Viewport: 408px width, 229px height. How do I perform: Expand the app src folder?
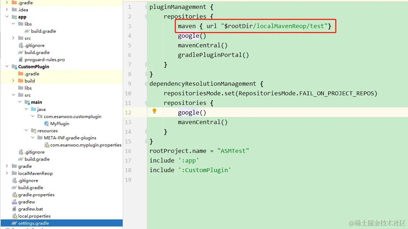click(x=13, y=38)
